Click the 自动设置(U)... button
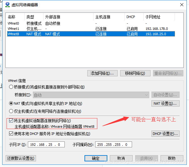The image size is (189, 167). point(165,95)
